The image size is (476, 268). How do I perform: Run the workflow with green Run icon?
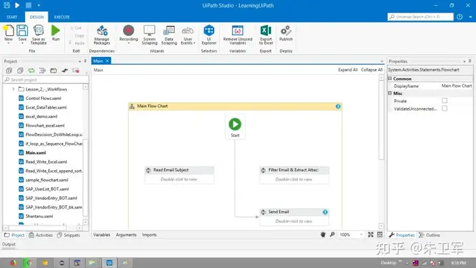pos(56,33)
